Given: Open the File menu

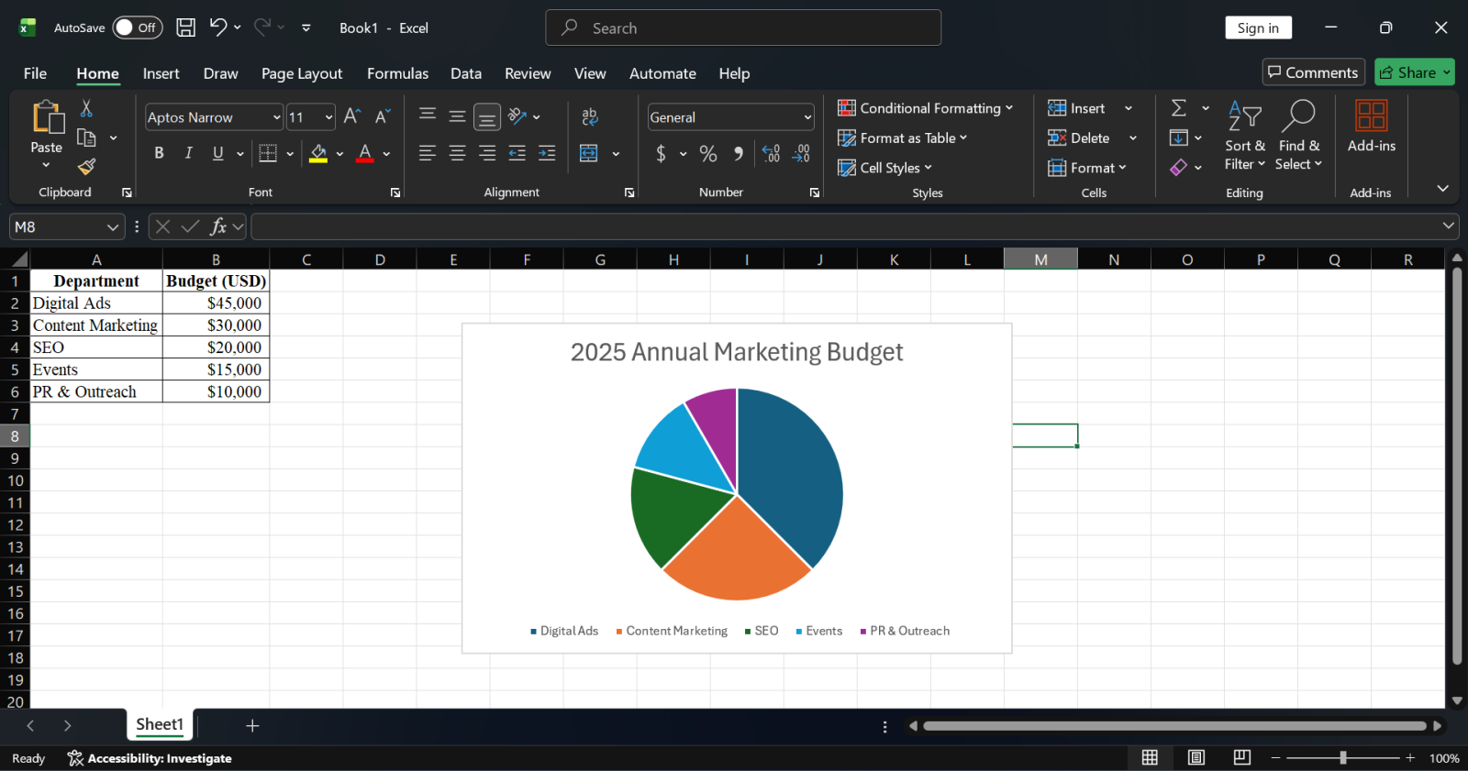Looking at the screenshot, I should point(35,73).
